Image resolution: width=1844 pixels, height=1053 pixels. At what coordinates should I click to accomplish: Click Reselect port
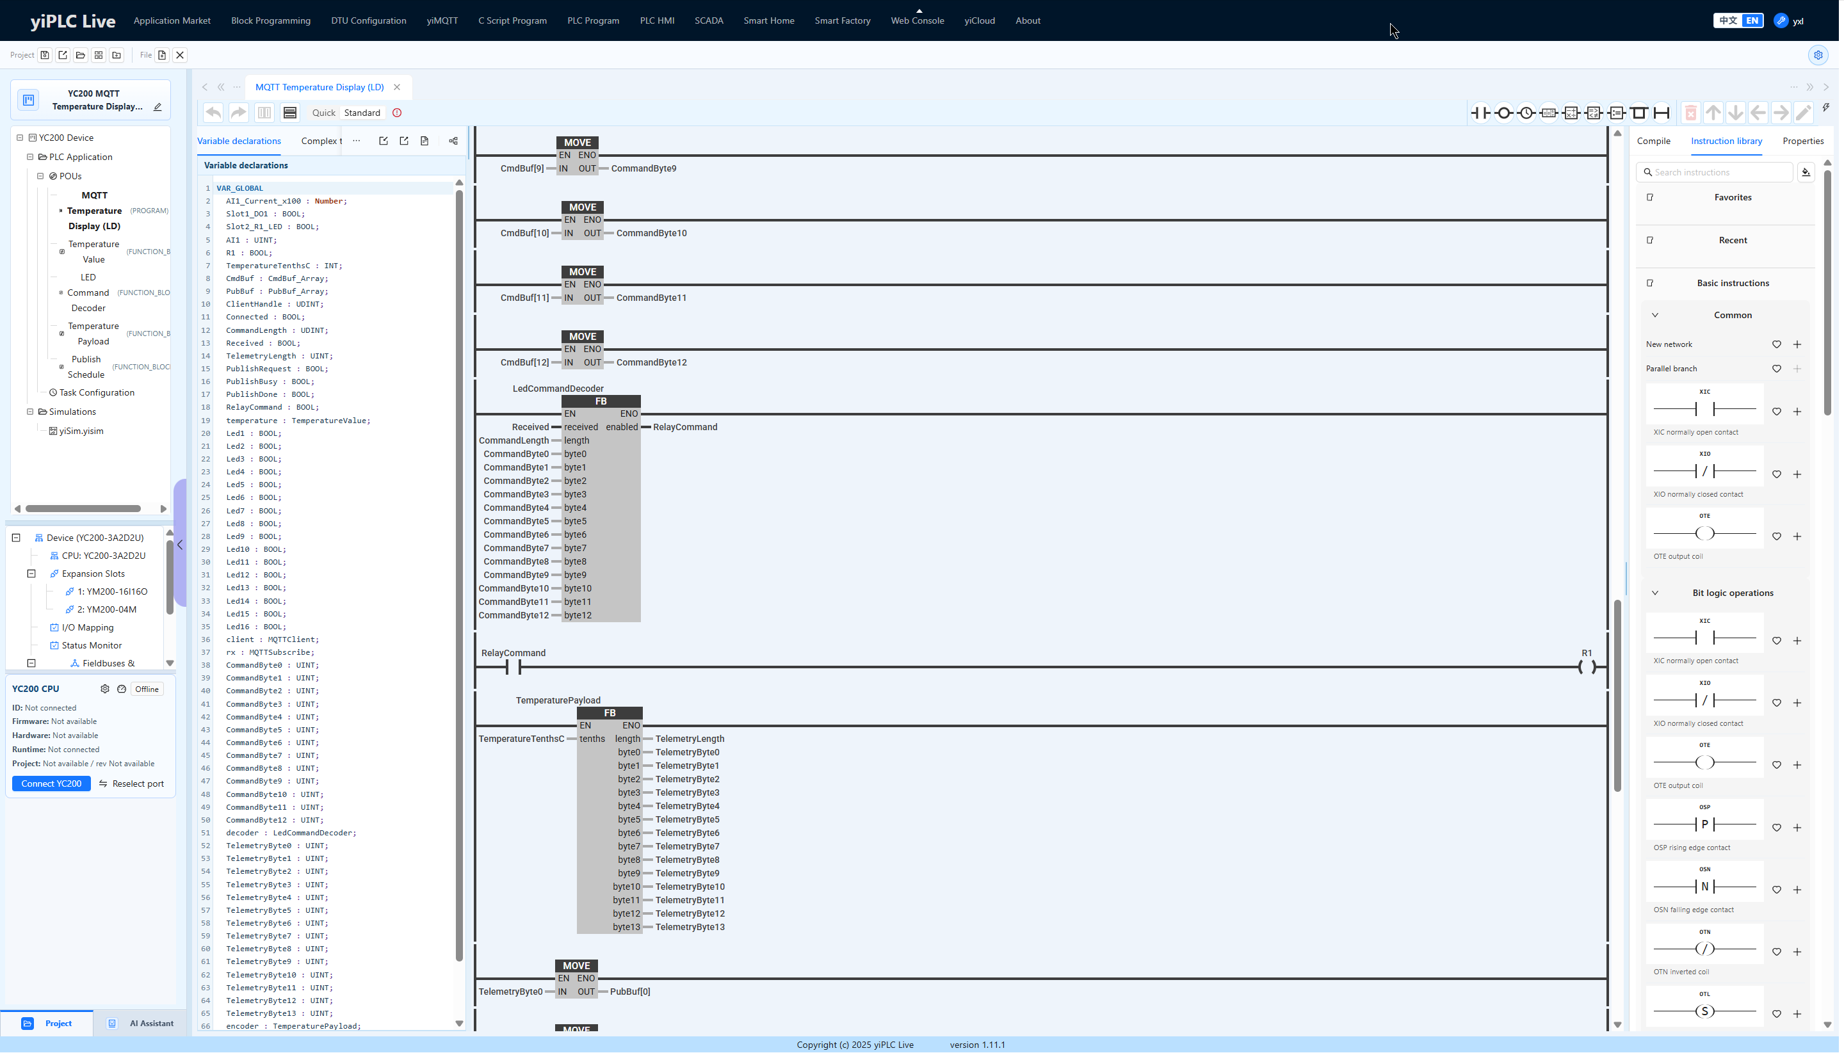pos(131,784)
